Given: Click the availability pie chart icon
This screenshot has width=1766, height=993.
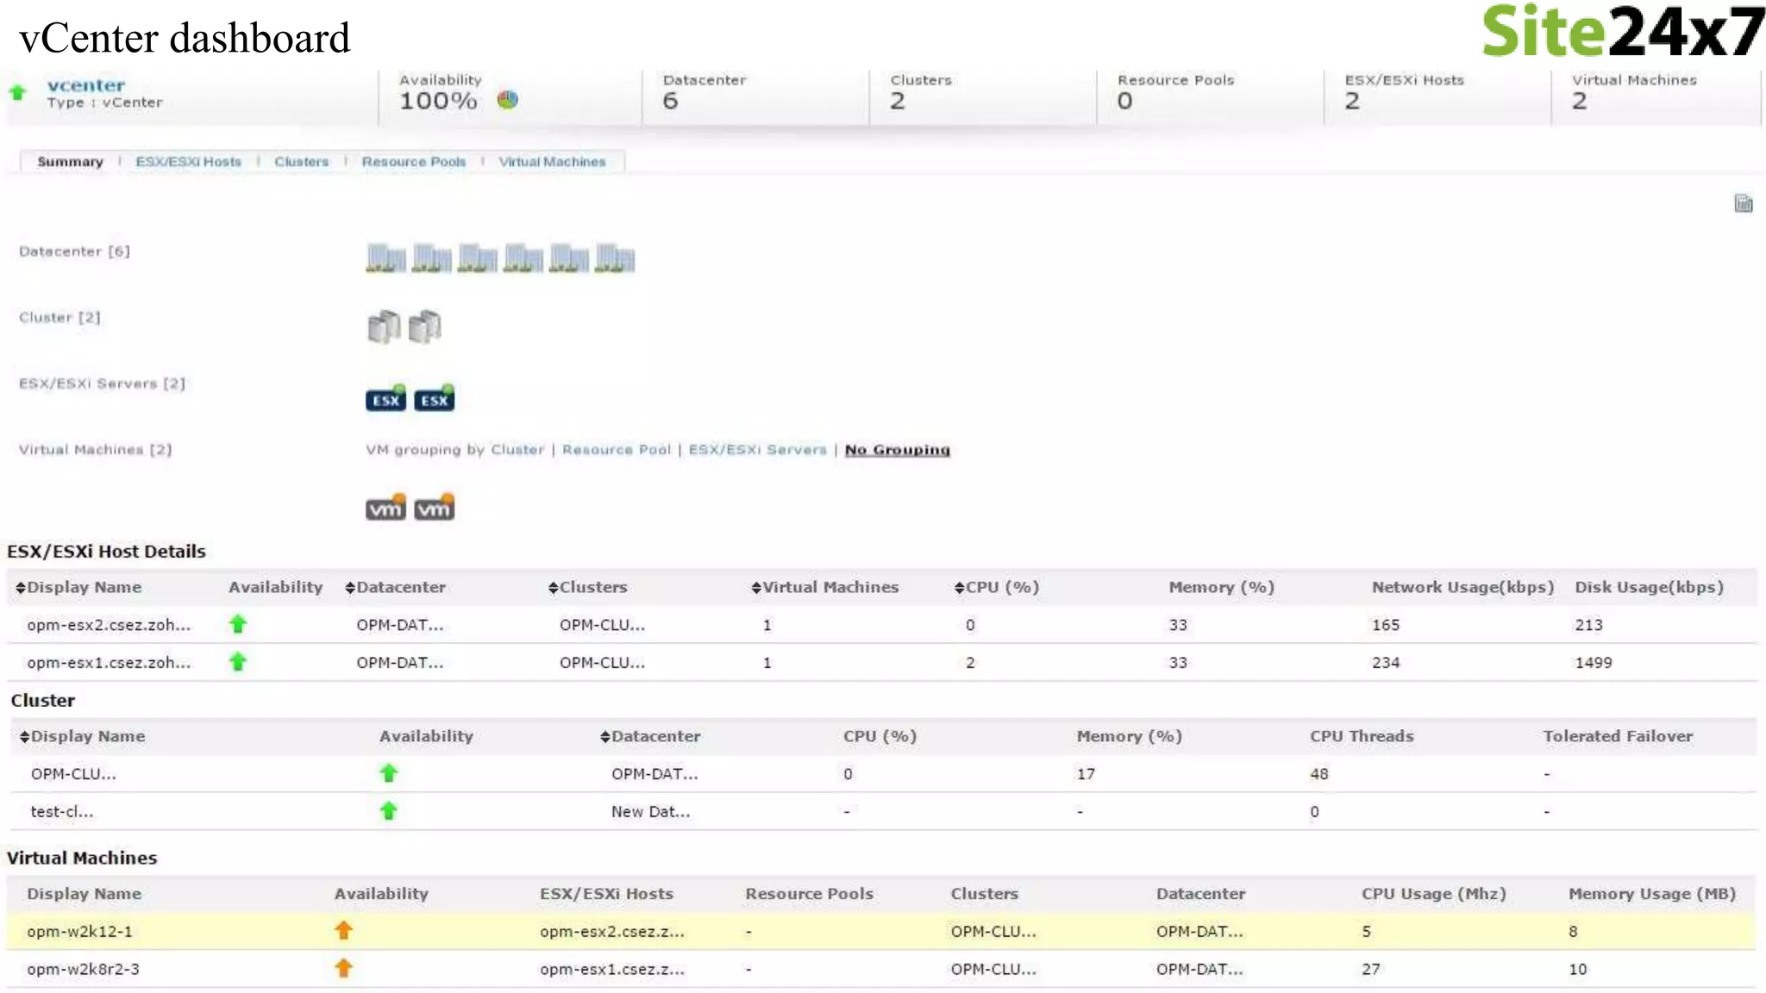Looking at the screenshot, I should [x=508, y=100].
